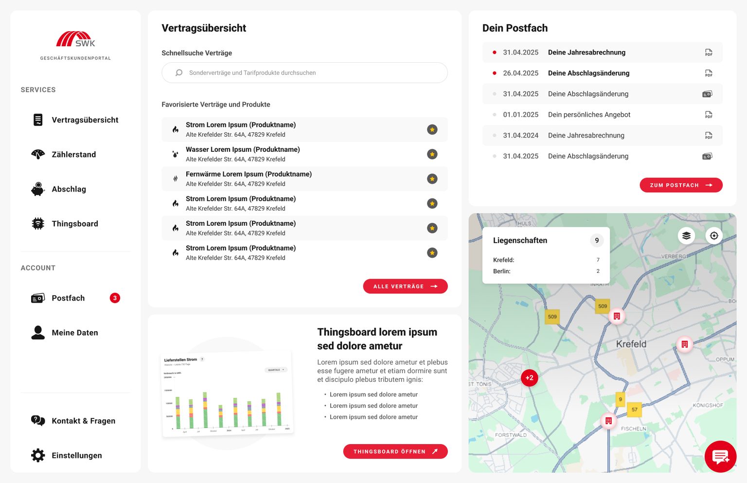
Task: Click the Meine Daten person icon
Action: tap(38, 333)
